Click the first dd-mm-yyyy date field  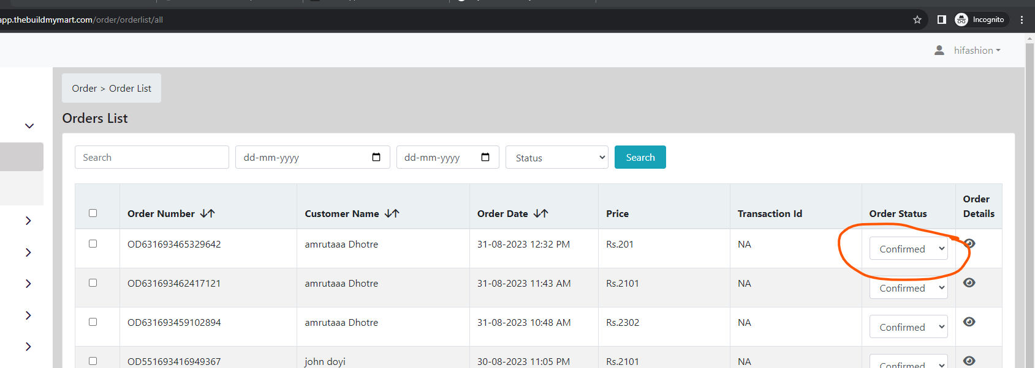click(x=313, y=157)
